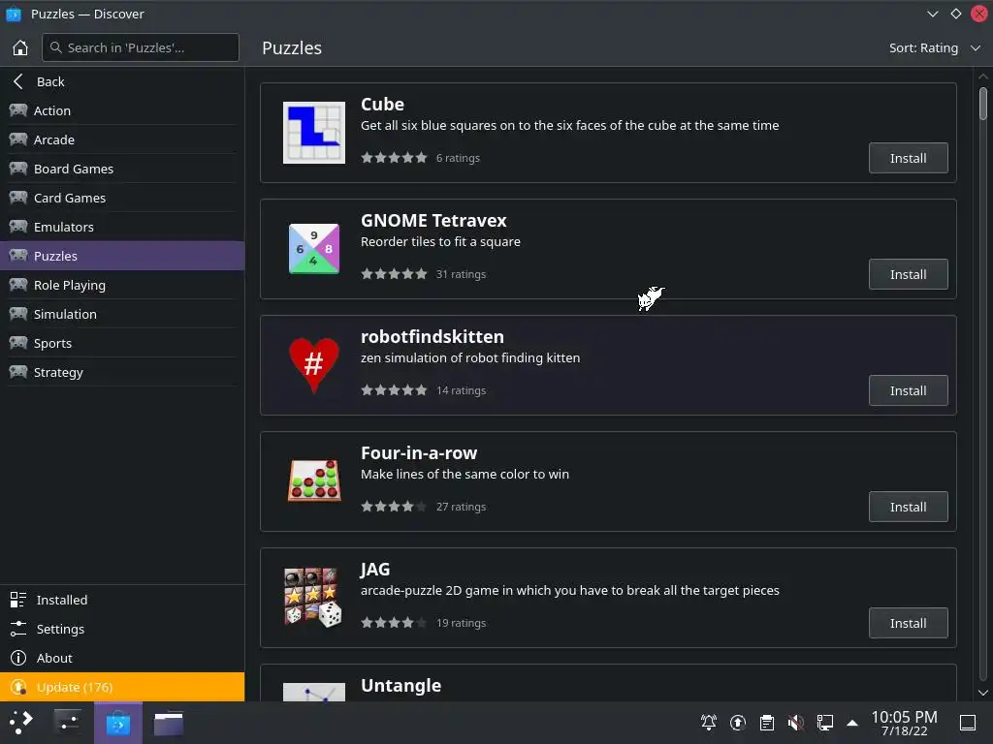Install GNOME Tetravex
This screenshot has width=993, height=744.
pyautogui.click(x=908, y=274)
